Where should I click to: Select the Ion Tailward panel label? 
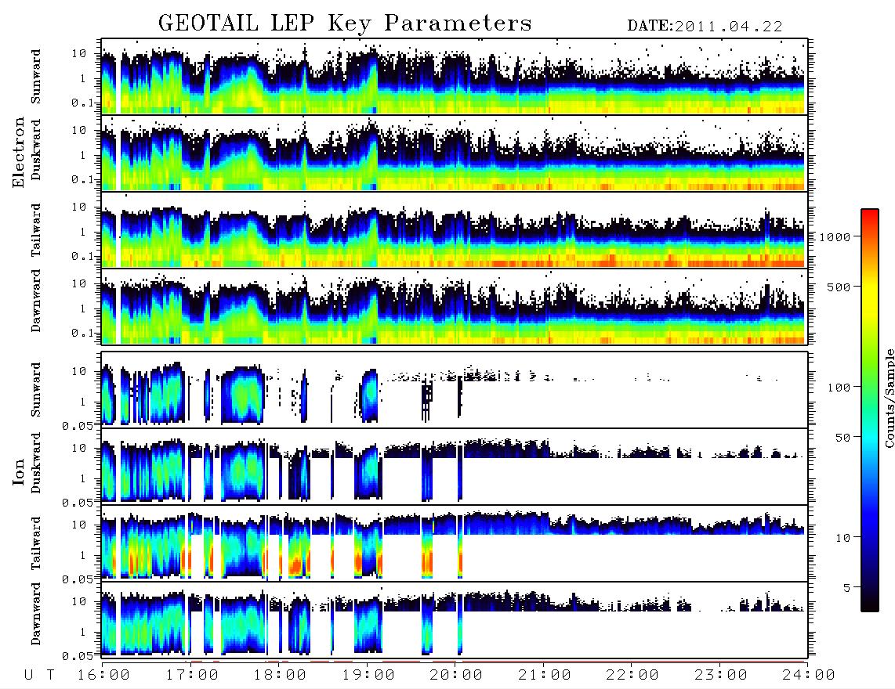coord(36,543)
